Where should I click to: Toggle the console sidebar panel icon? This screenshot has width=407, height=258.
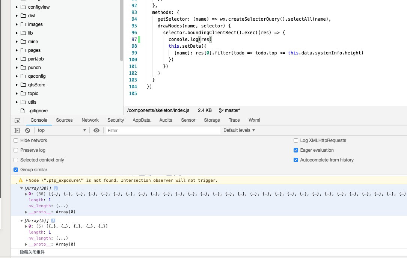click(x=17, y=130)
